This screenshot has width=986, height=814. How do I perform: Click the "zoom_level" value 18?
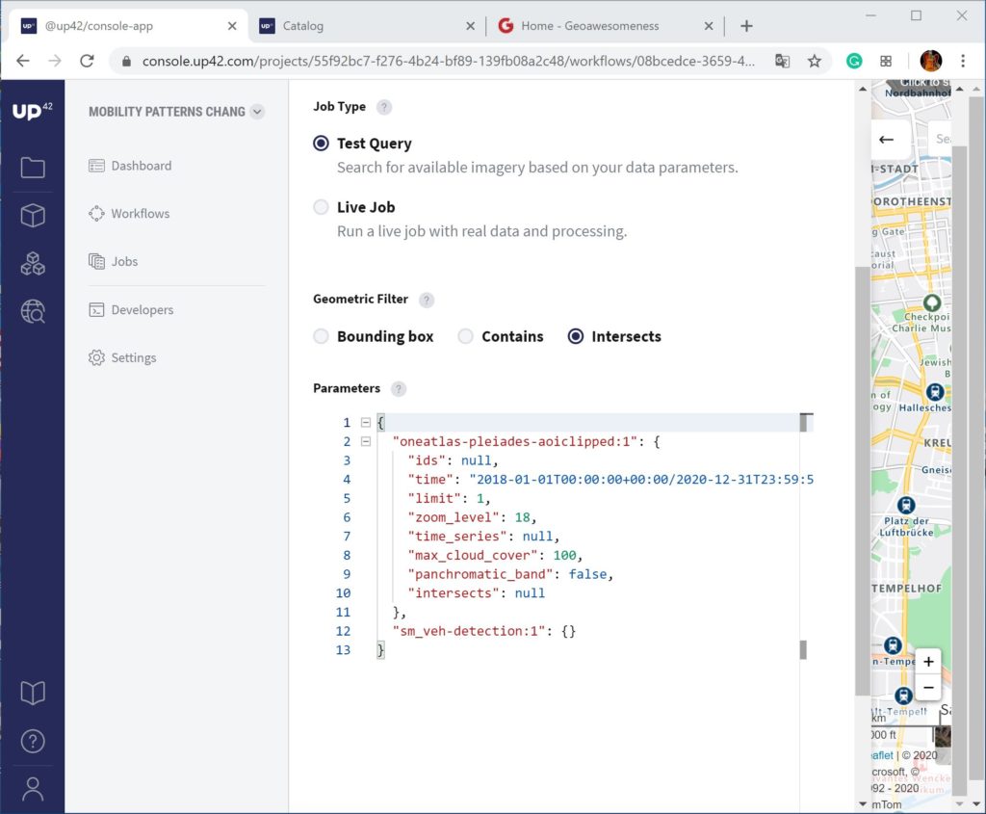[522, 517]
